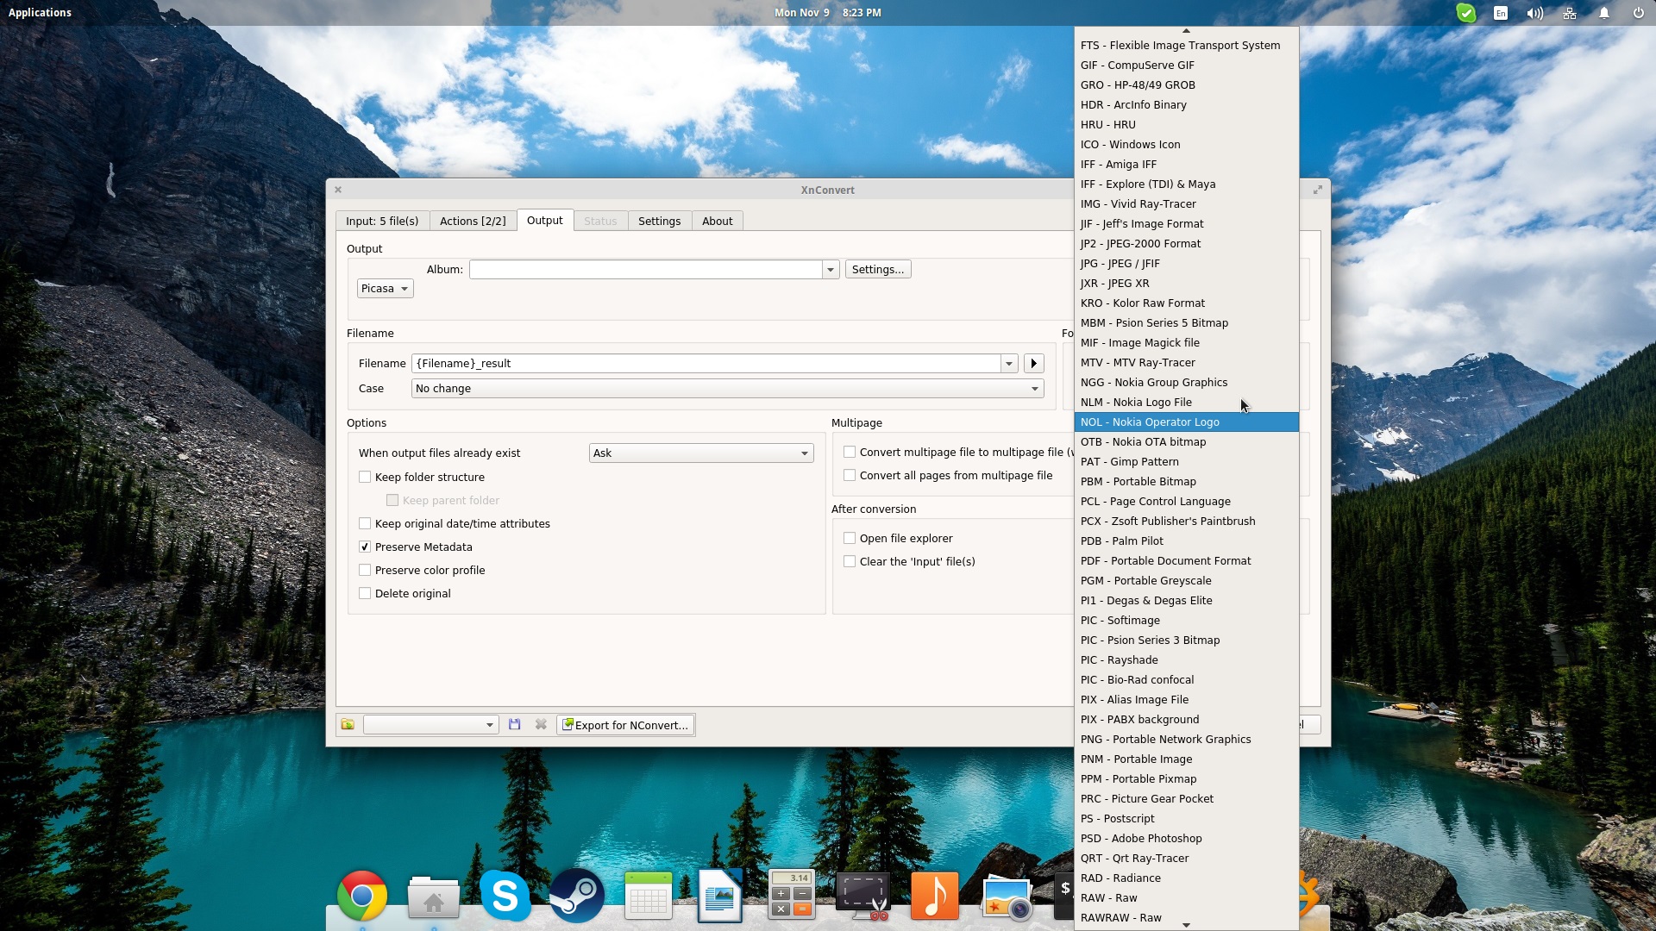Pick RAW - Raw format entry
Viewport: 1656px width, 931px height.
click(x=1186, y=898)
